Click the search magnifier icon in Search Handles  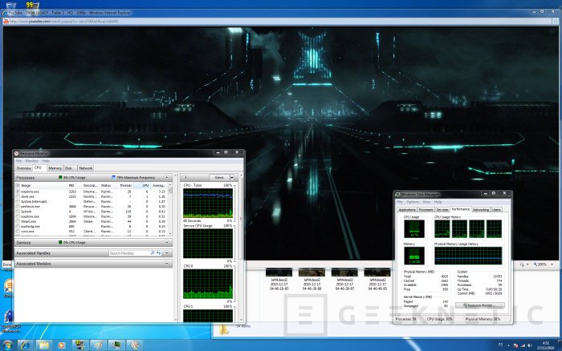click(153, 253)
